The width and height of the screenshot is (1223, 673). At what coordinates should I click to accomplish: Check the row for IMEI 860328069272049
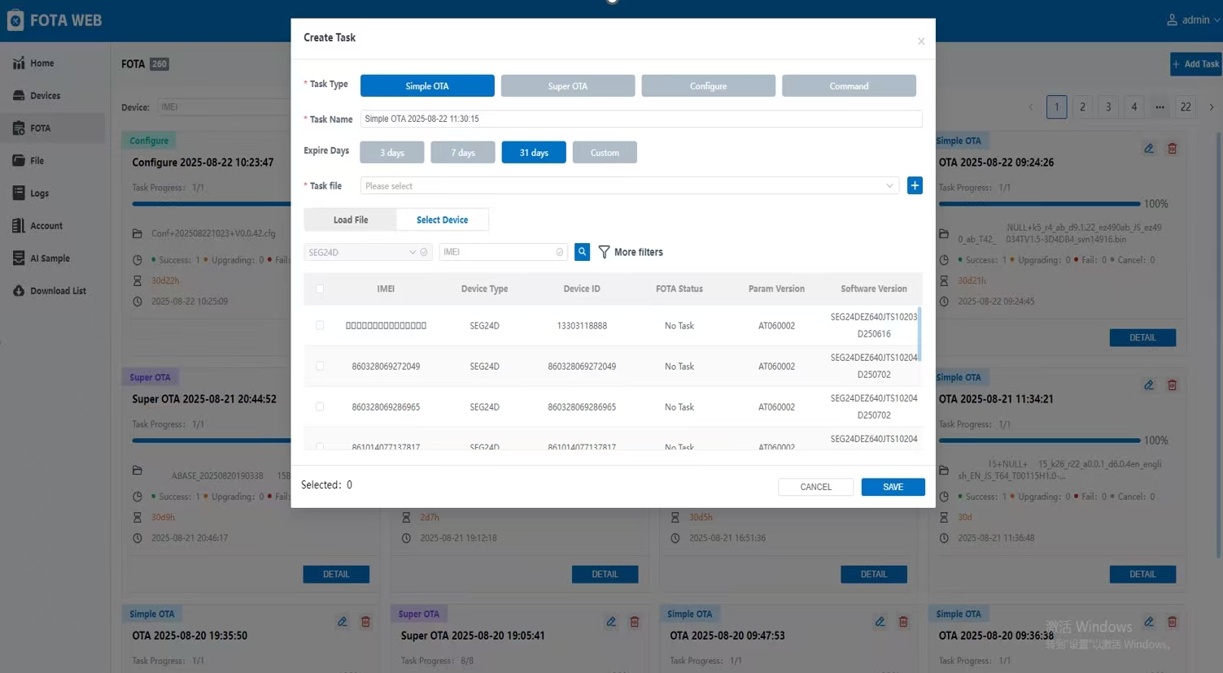(320, 366)
